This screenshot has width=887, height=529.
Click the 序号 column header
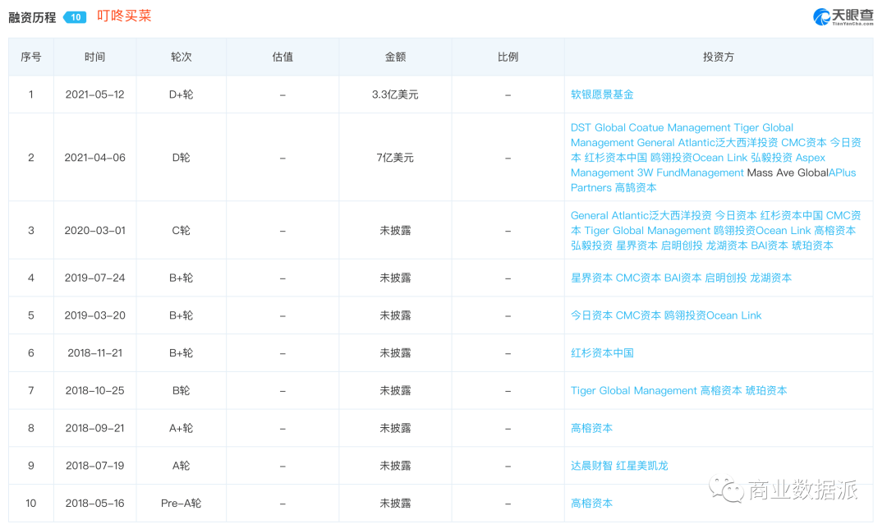click(x=31, y=57)
